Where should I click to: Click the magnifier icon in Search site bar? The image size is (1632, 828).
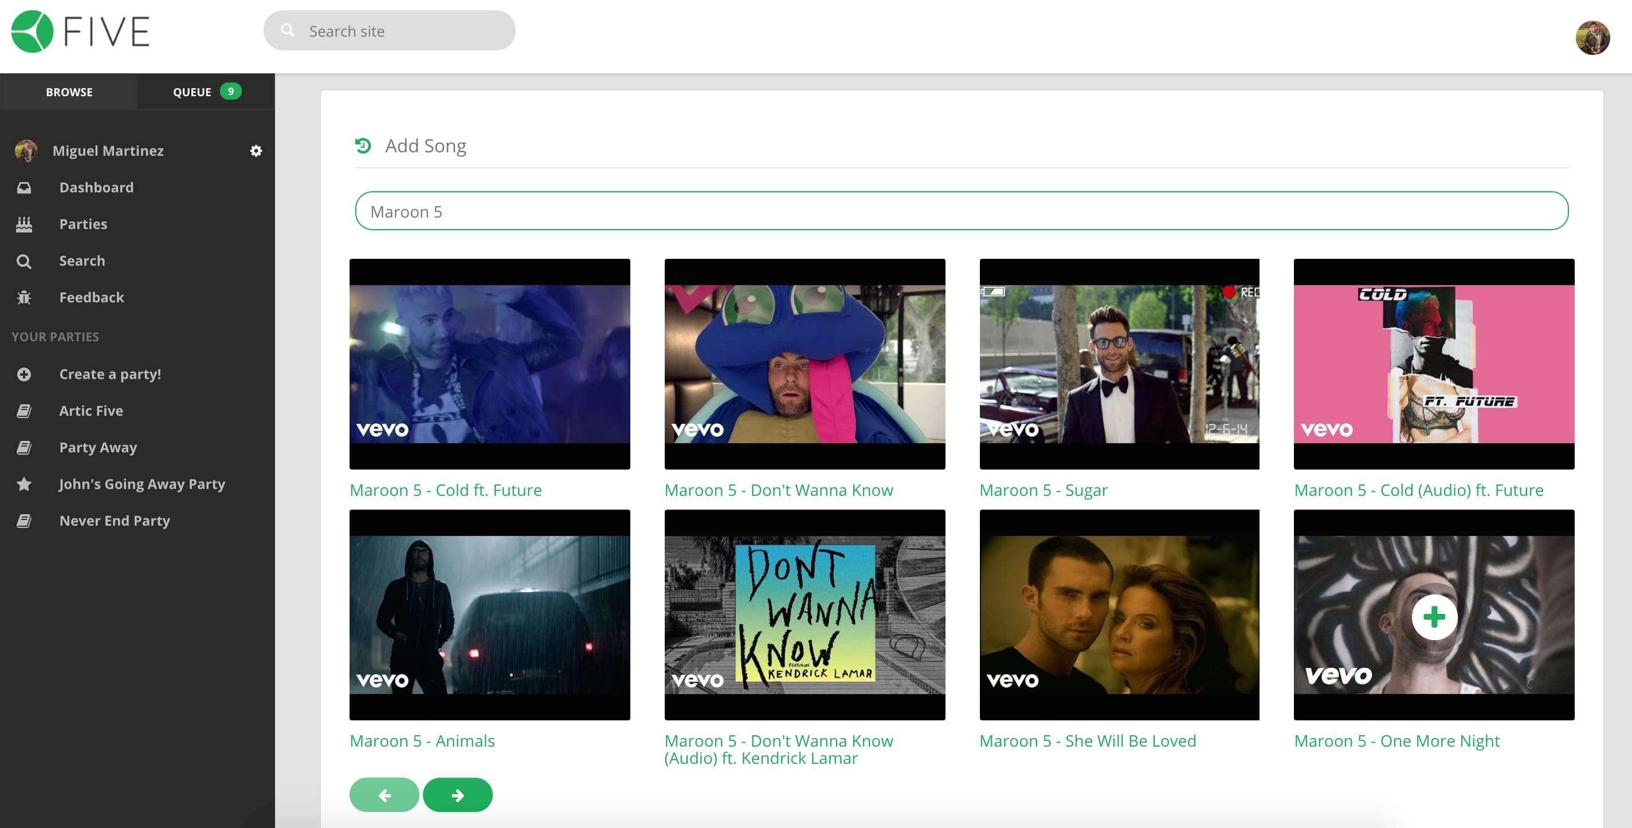pyautogui.click(x=288, y=30)
